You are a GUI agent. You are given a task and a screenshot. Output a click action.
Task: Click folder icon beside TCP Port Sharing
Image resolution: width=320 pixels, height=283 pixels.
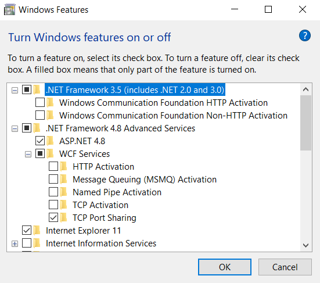(x=64, y=218)
